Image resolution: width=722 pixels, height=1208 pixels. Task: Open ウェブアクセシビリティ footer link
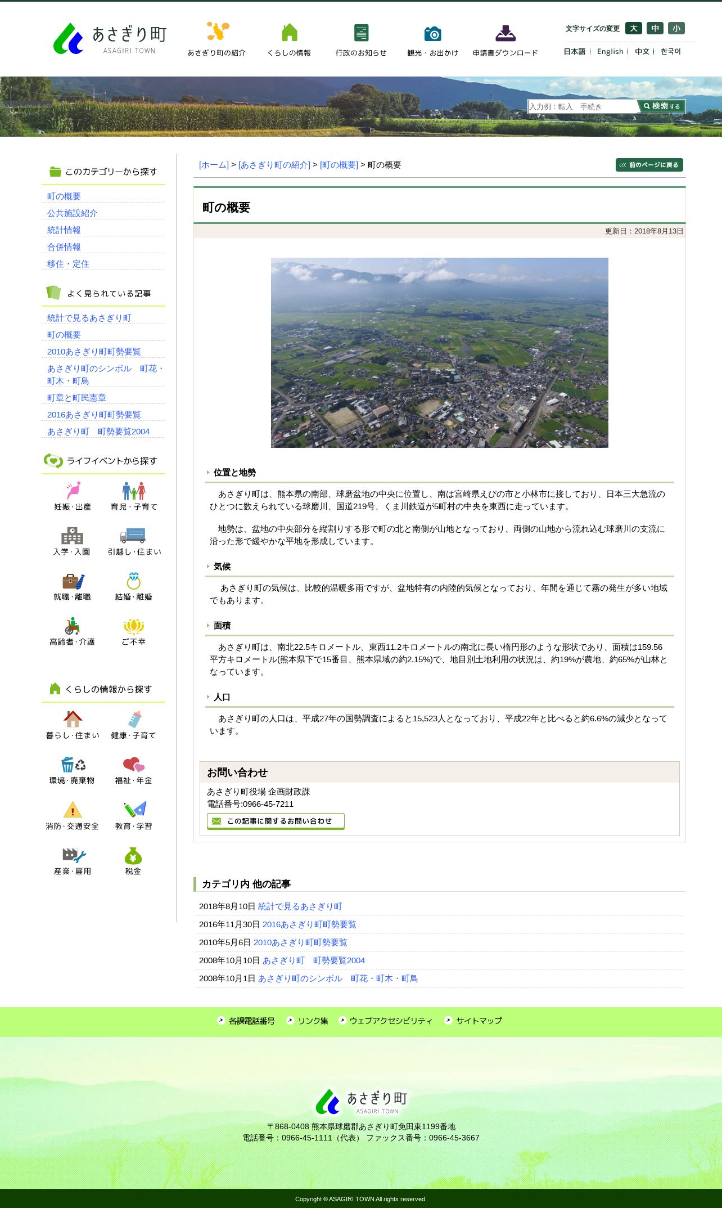pos(386,1021)
